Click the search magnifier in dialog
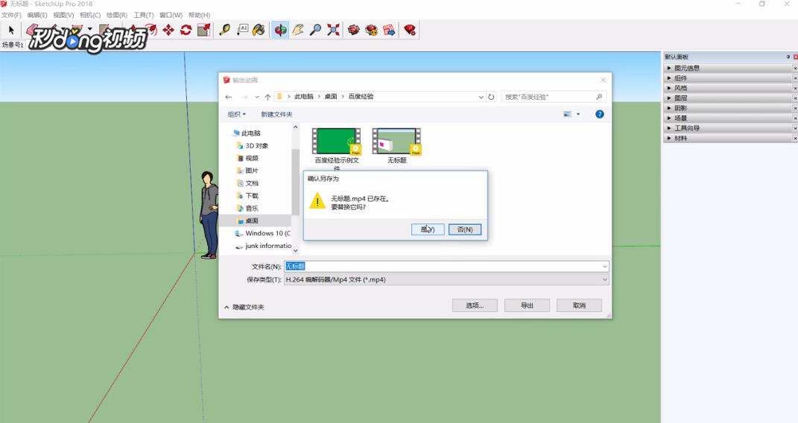Viewport: 798px width, 423px height. coord(599,97)
